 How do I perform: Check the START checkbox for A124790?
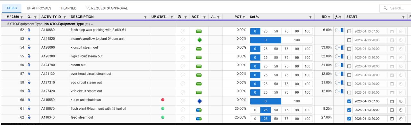coord(349,66)
